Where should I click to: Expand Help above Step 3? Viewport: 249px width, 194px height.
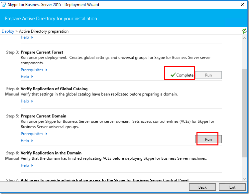27,37
